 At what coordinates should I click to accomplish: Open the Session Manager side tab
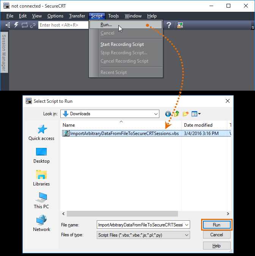[x=4, y=53]
